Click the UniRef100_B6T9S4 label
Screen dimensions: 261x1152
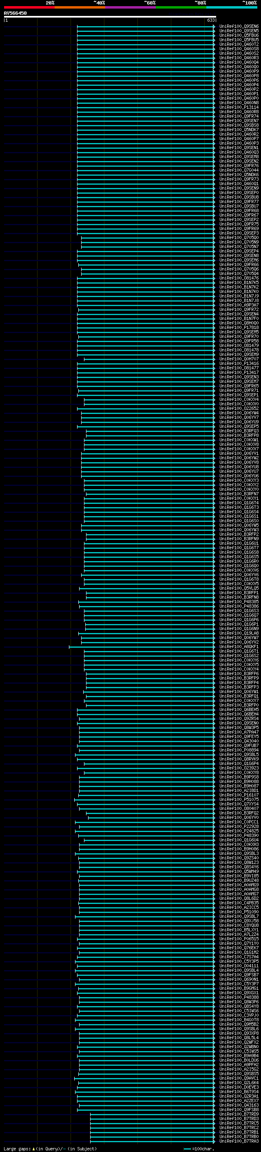tap(239, 1092)
